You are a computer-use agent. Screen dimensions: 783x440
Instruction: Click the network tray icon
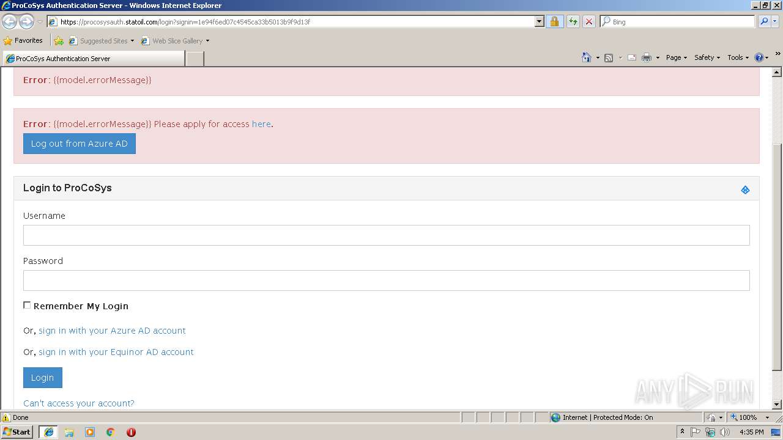point(710,432)
